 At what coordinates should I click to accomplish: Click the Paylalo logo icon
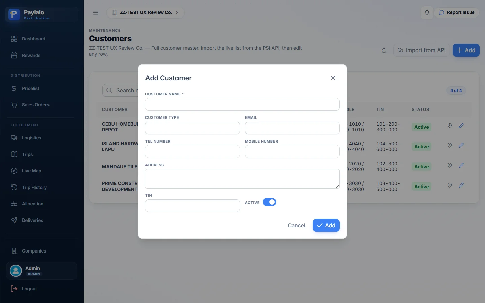[14, 14]
